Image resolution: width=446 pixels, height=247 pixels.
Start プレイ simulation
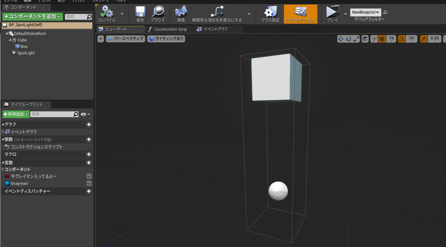[332, 14]
